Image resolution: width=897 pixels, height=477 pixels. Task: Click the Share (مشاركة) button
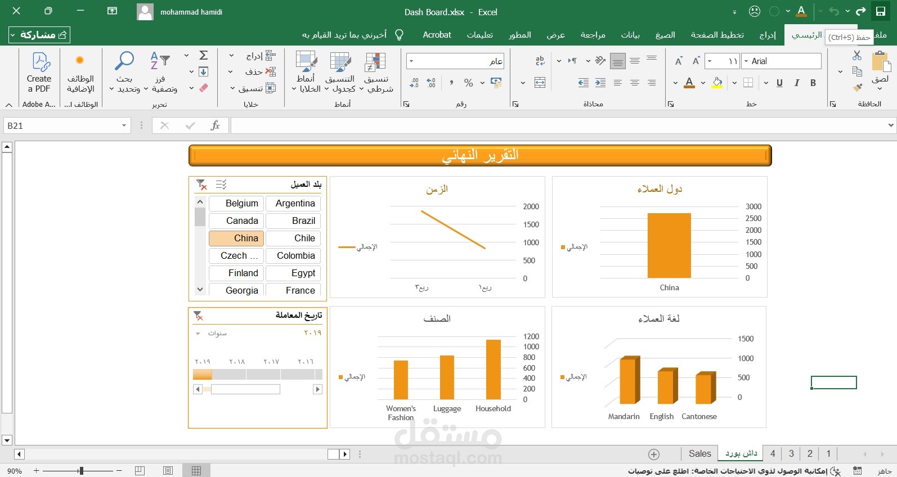[39, 35]
